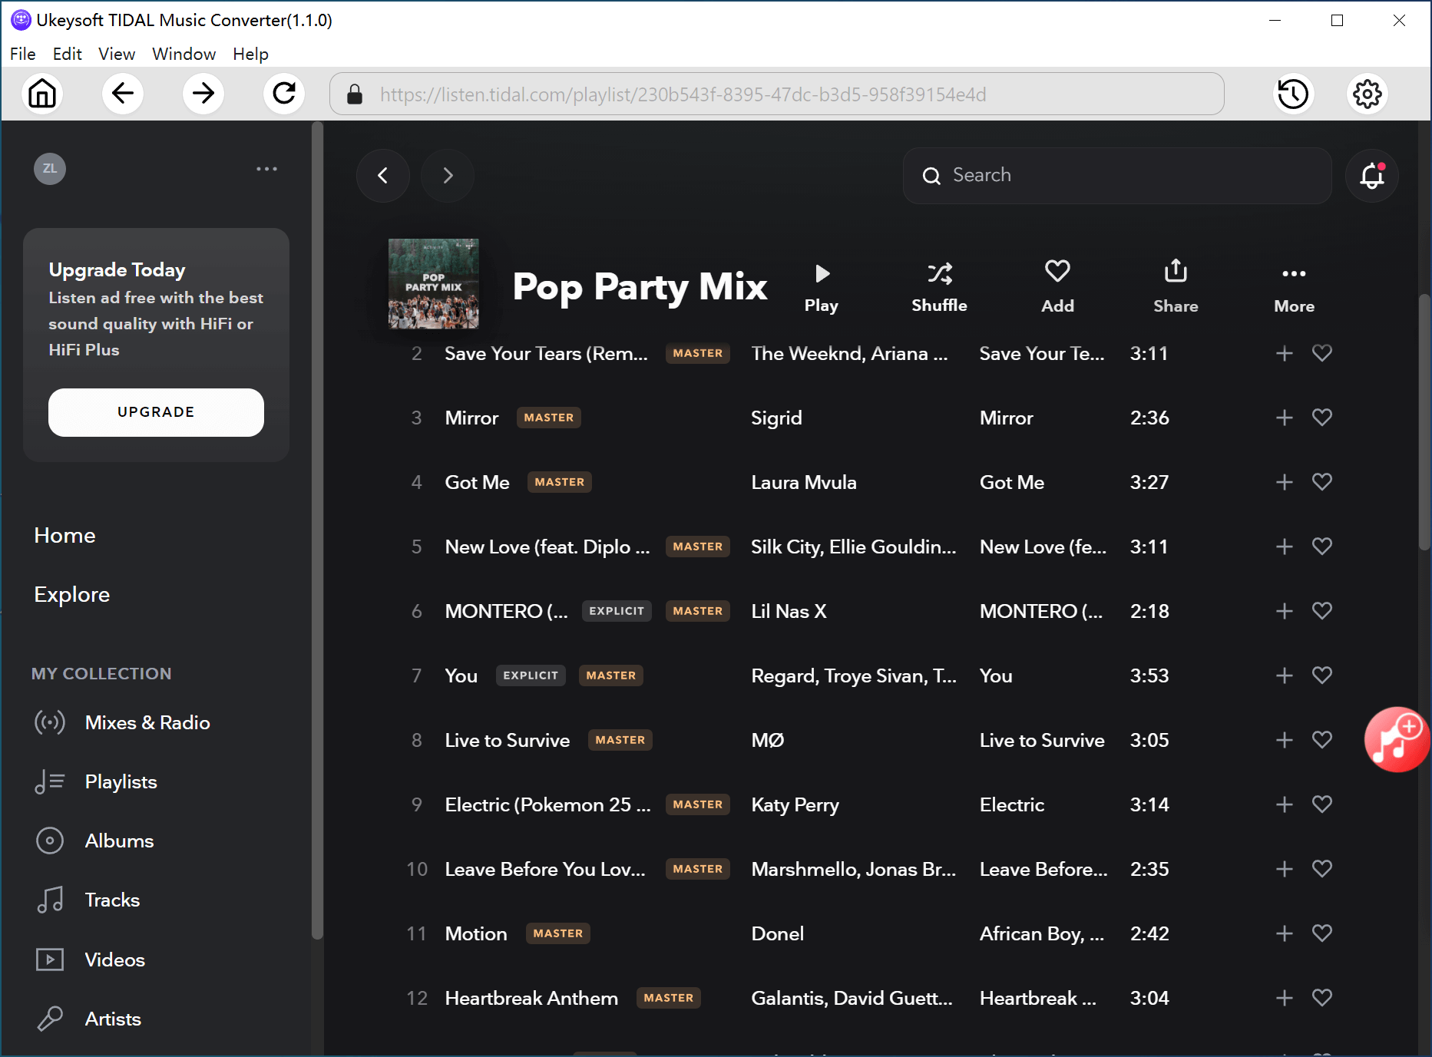Click the UPGRADE button

click(156, 412)
